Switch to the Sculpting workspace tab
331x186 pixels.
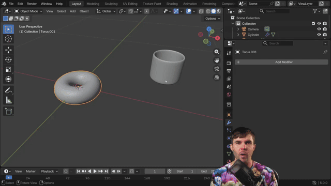coord(111,4)
